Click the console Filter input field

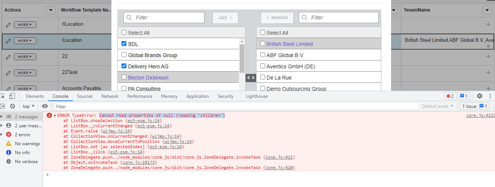(236, 106)
